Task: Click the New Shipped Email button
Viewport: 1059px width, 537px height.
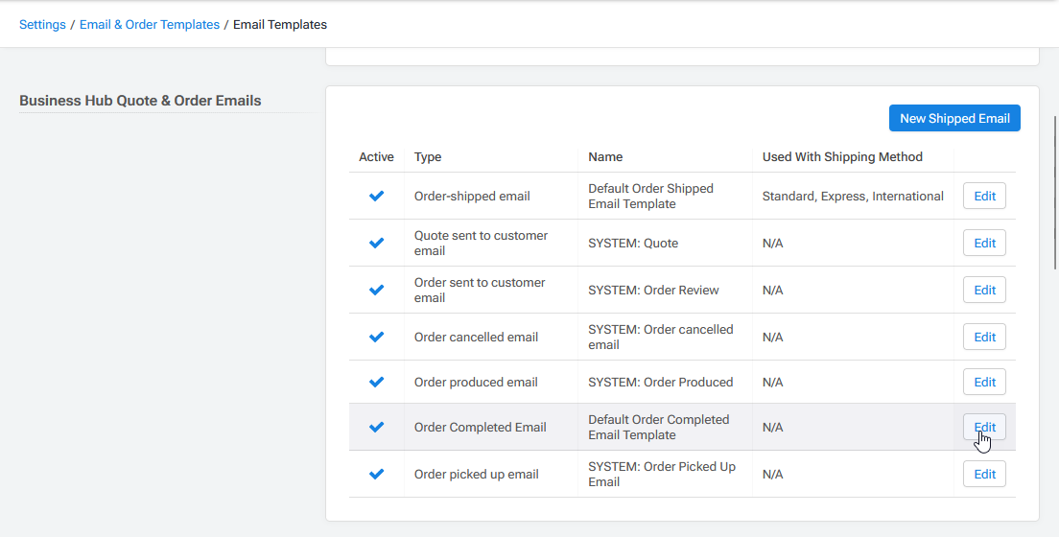Action: 954,118
